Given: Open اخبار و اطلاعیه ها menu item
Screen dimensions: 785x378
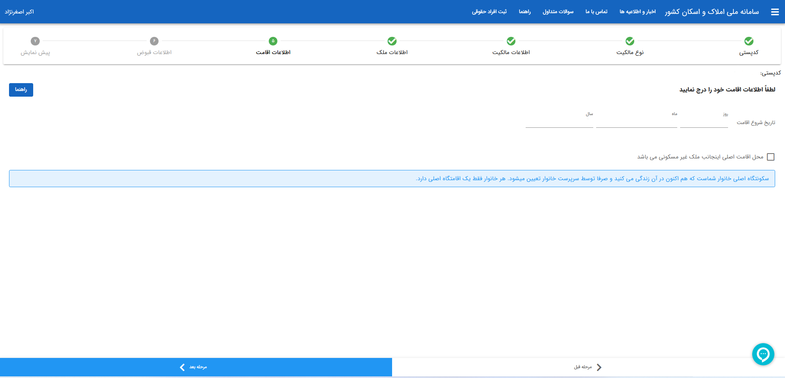Looking at the screenshot, I should click(638, 12).
